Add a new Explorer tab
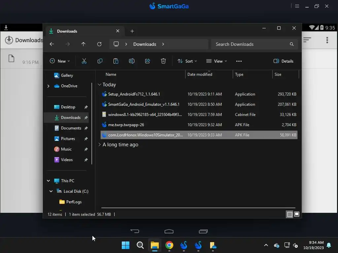 pyautogui.click(x=132, y=31)
